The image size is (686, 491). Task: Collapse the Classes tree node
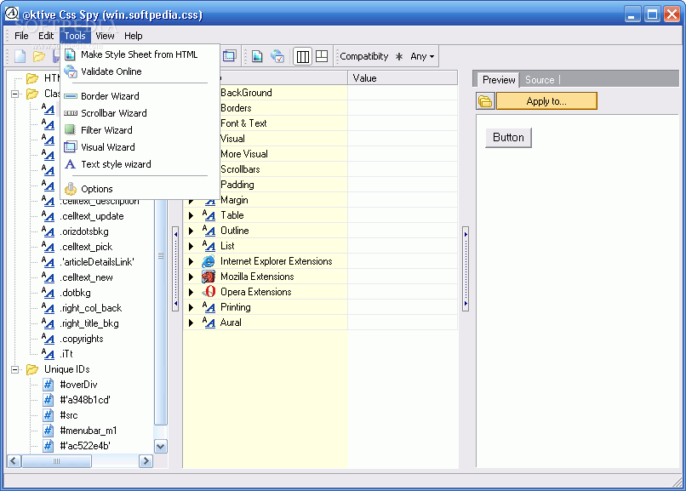[x=14, y=94]
